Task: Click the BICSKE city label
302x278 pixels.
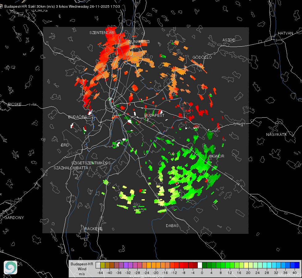Action: 14,104
